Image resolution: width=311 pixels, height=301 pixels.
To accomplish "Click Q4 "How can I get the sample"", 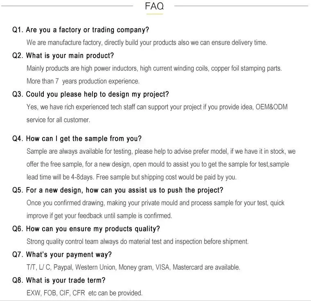I will point(77,139).
